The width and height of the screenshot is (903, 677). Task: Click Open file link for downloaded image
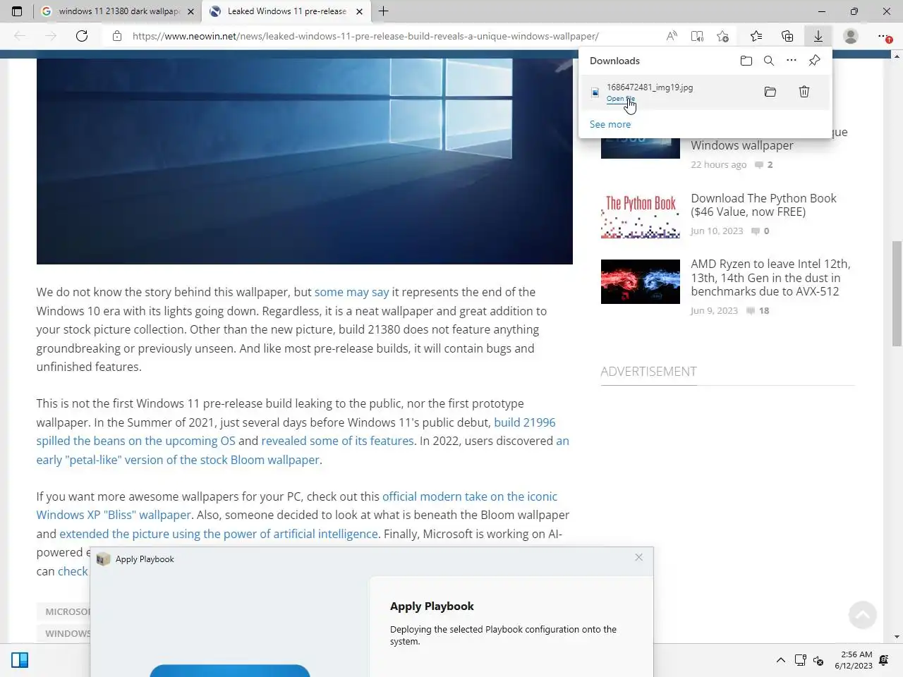[x=621, y=99]
